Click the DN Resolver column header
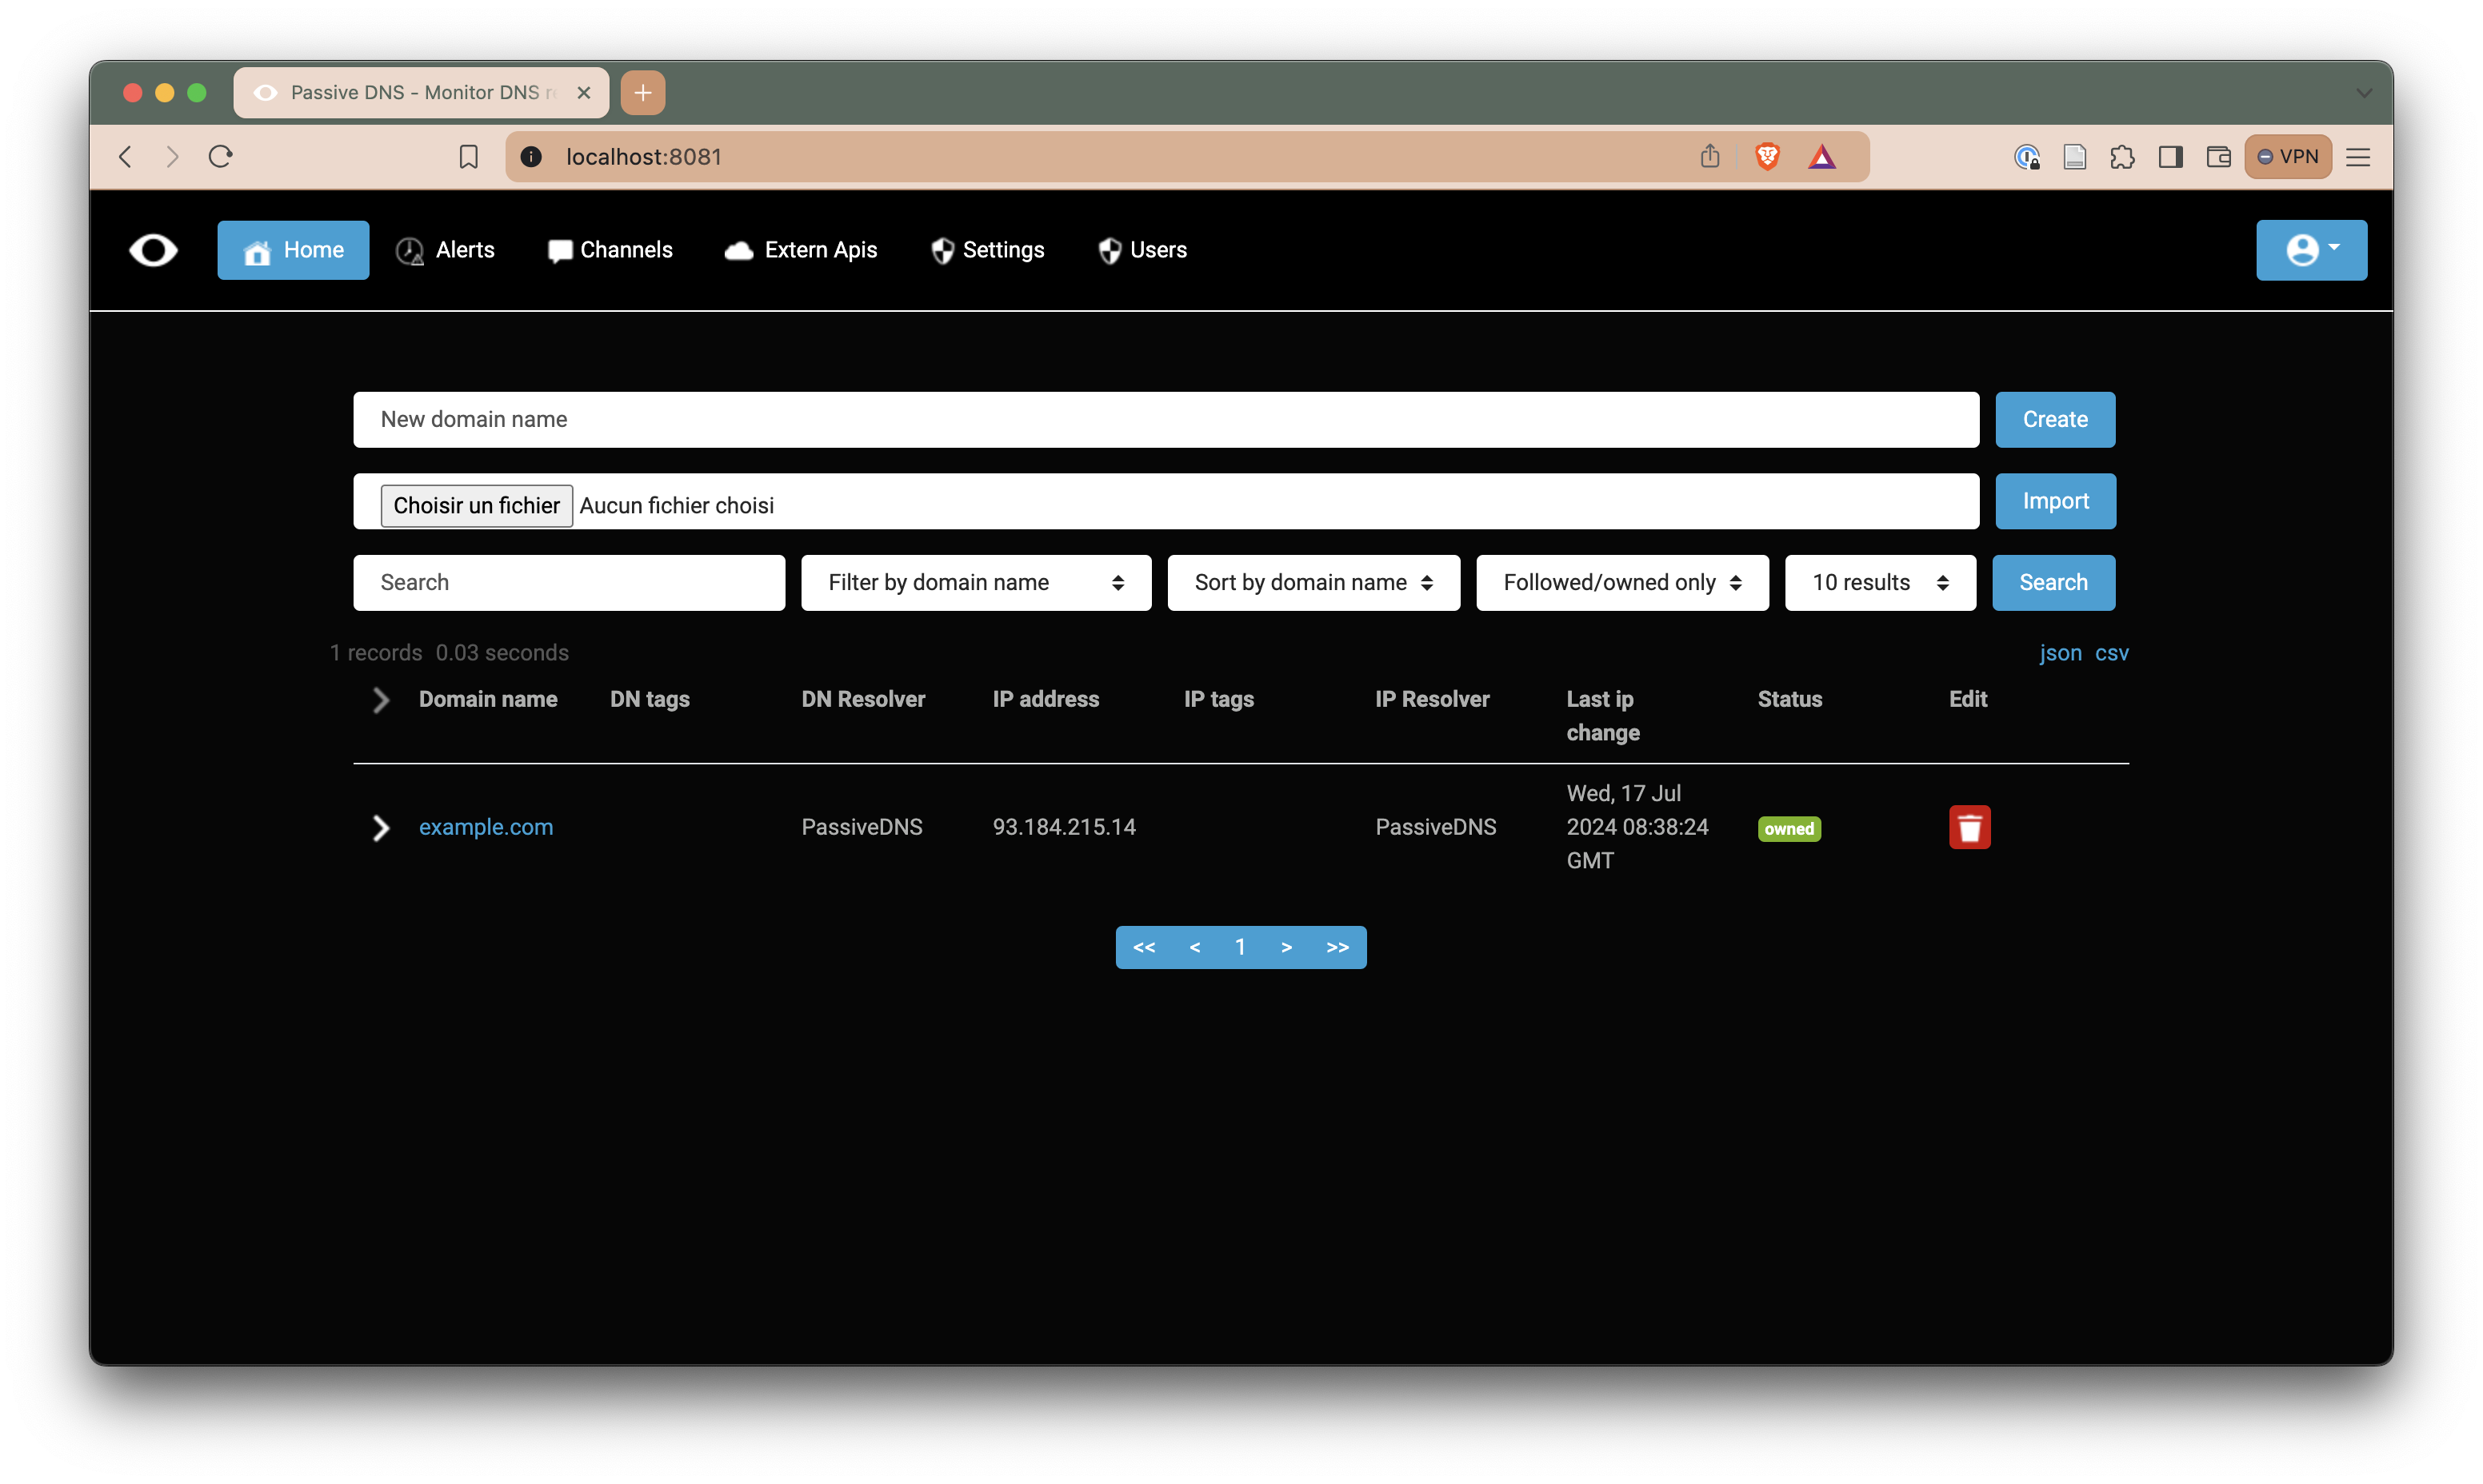This screenshot has height=1484, width=2483. pos(862,700)
